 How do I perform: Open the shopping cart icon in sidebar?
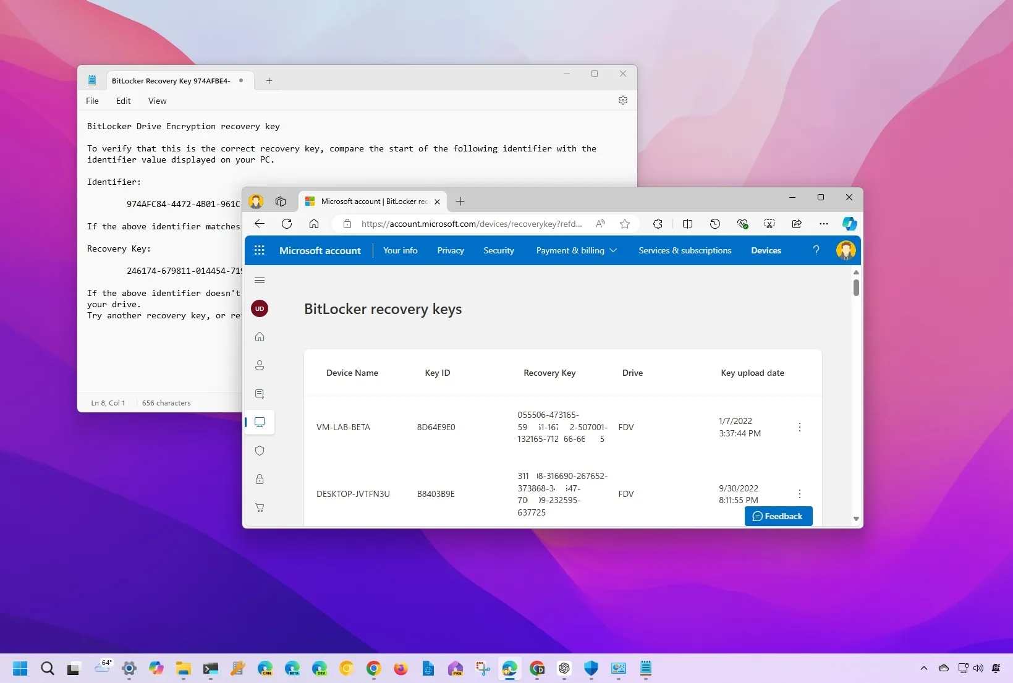(x=260, y=507)
